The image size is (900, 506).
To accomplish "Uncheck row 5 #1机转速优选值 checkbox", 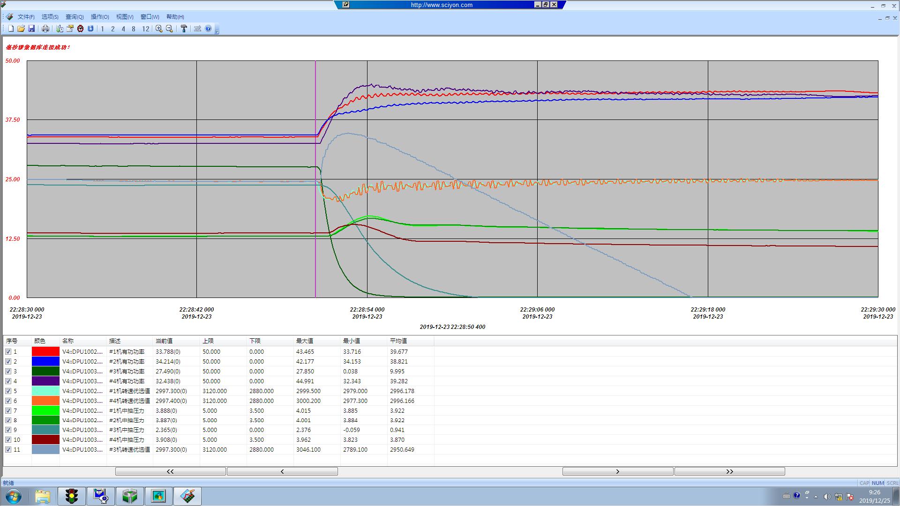I will coord(8,391).
